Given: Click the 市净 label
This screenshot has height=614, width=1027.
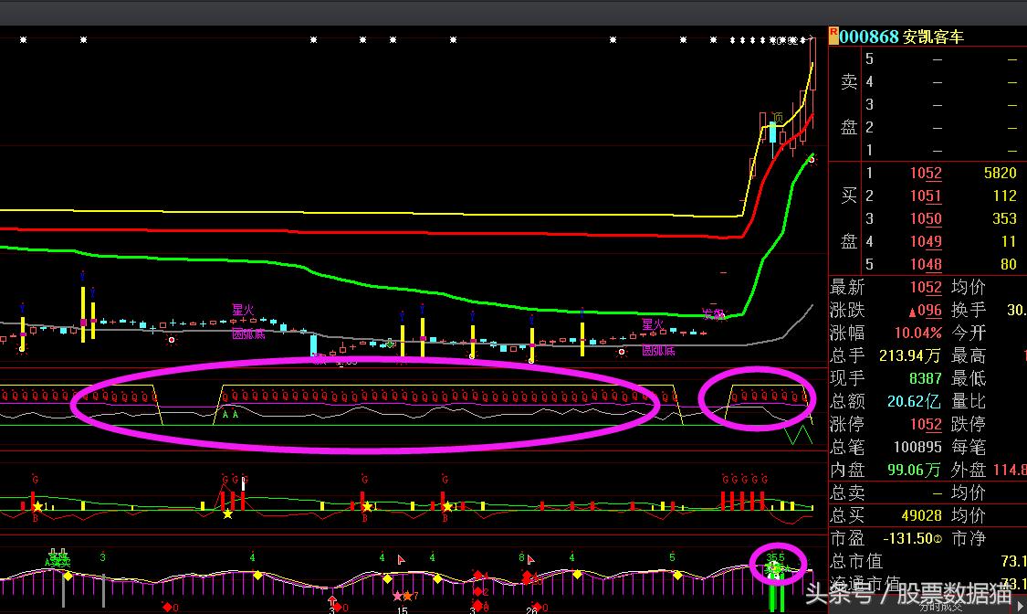Looking at the screenshot, I should coord(968,539).
